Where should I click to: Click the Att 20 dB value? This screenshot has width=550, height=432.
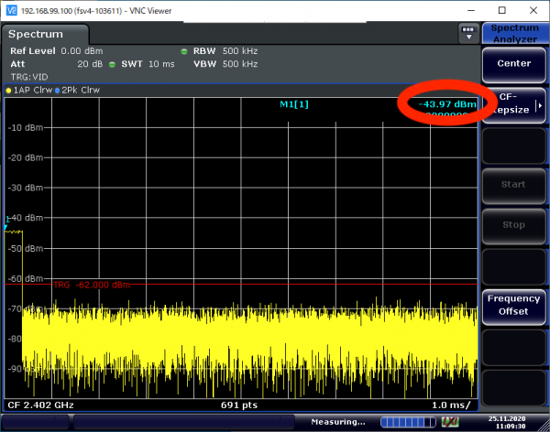pos(90,64)
